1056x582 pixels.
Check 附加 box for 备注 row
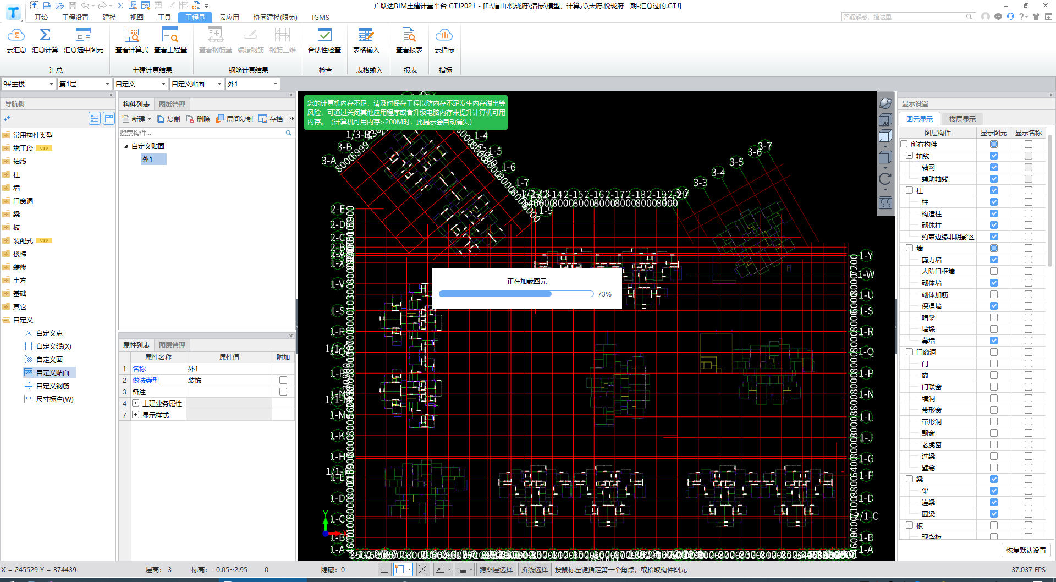coord(283,392)
